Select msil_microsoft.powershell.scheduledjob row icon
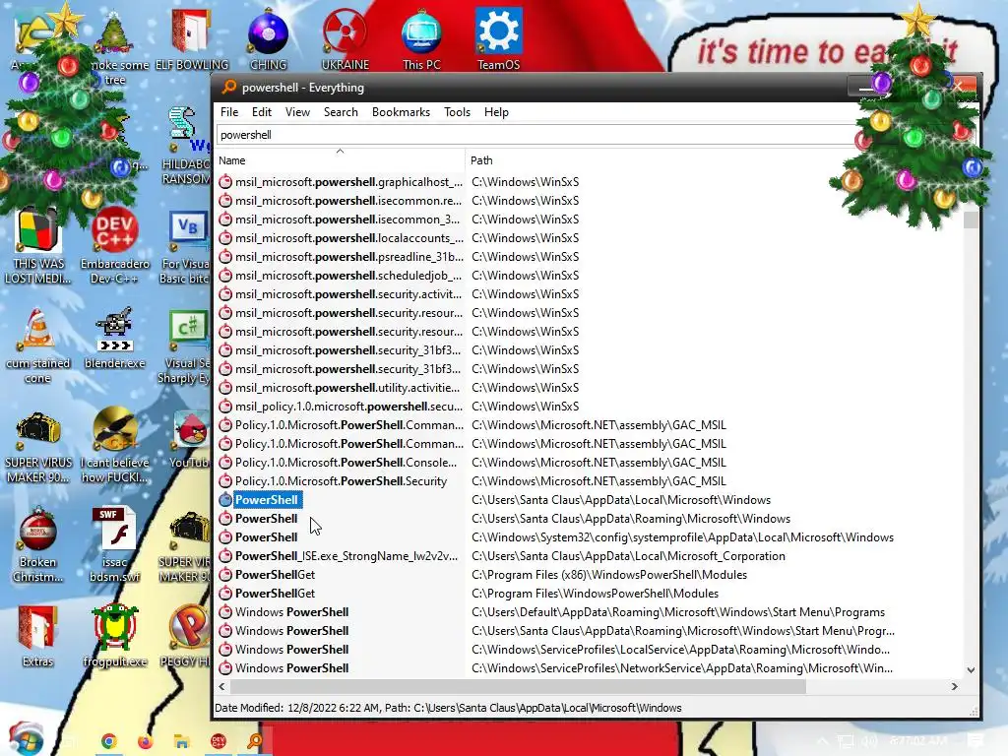Image resolution: width=1008 pixels, height=756 pixels. pyautogui.click(x=225, y=276)
